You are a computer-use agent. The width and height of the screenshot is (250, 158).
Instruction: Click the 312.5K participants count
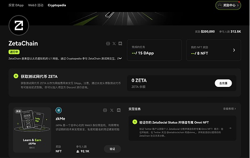tap(236, 32)
